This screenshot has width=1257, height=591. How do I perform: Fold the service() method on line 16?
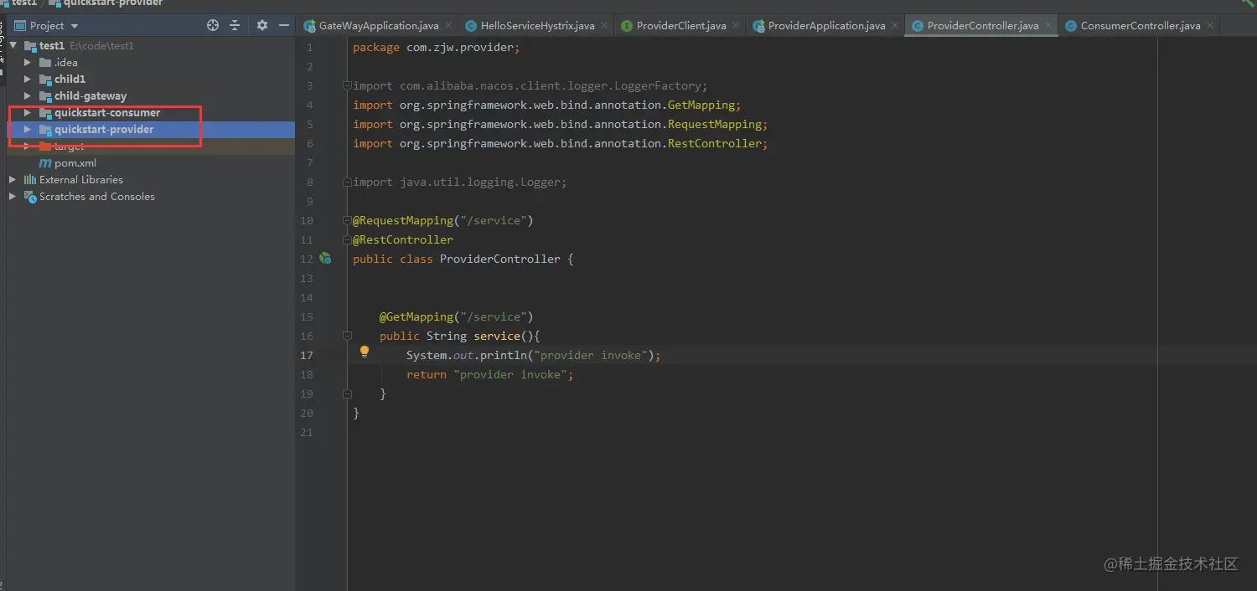click(x=346, y=336)
